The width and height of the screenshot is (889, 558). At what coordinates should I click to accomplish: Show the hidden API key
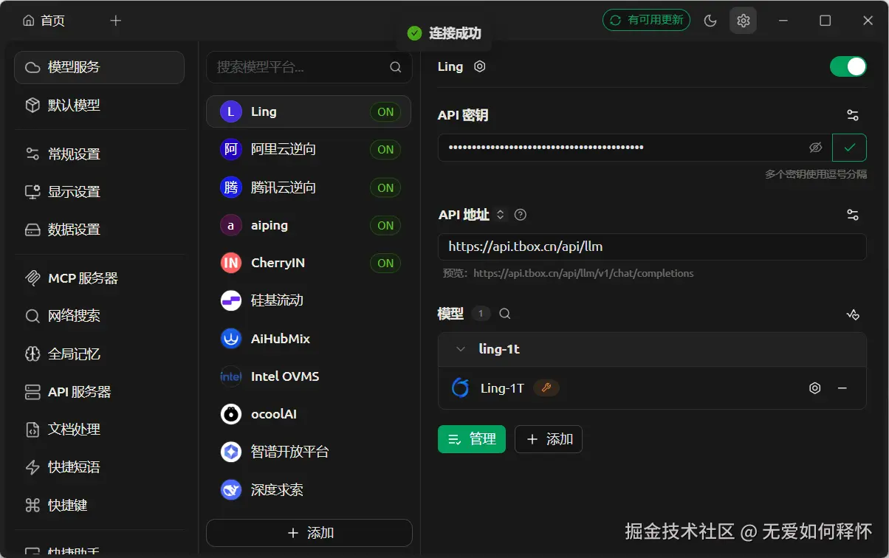click(815, 148)
